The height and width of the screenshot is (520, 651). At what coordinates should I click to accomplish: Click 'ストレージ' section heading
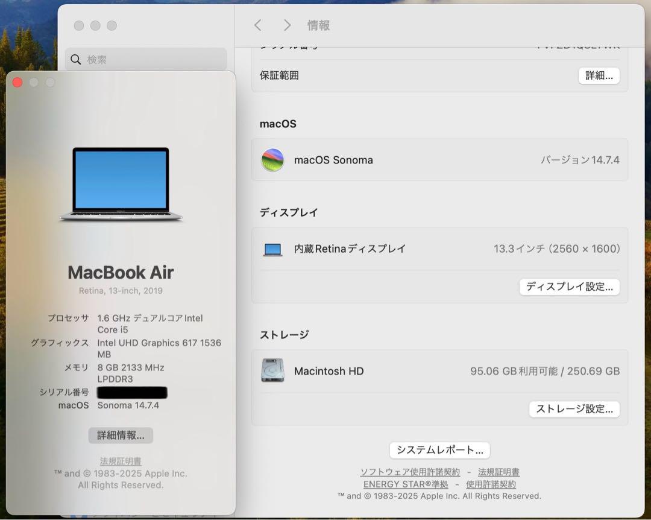tap(285, 335)
